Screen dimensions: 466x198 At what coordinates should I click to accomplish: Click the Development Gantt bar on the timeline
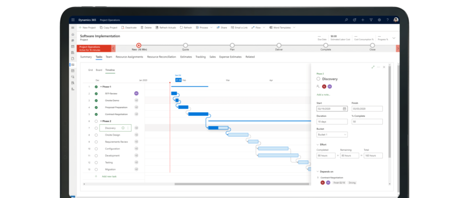[278, 155]
